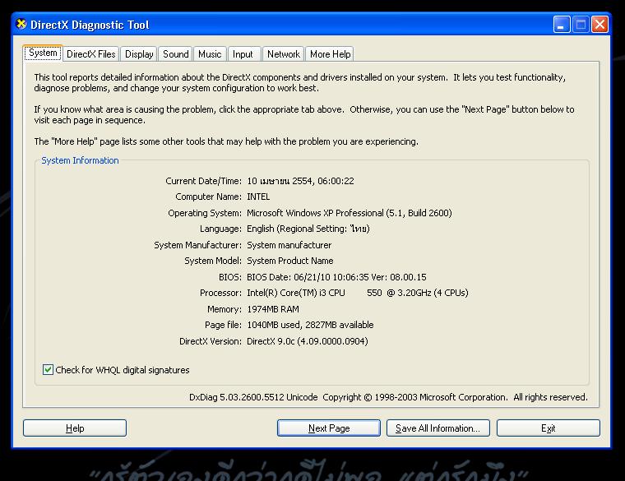Click the System Information group label
The width and height of the screenshot is (625, 481).
80,160
